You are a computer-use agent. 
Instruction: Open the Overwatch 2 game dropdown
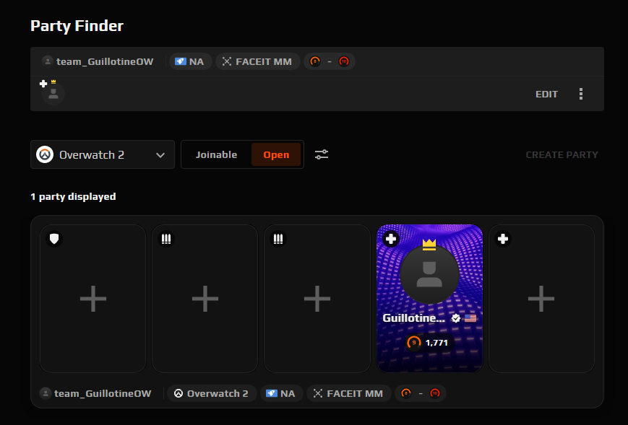pos(103,154)
